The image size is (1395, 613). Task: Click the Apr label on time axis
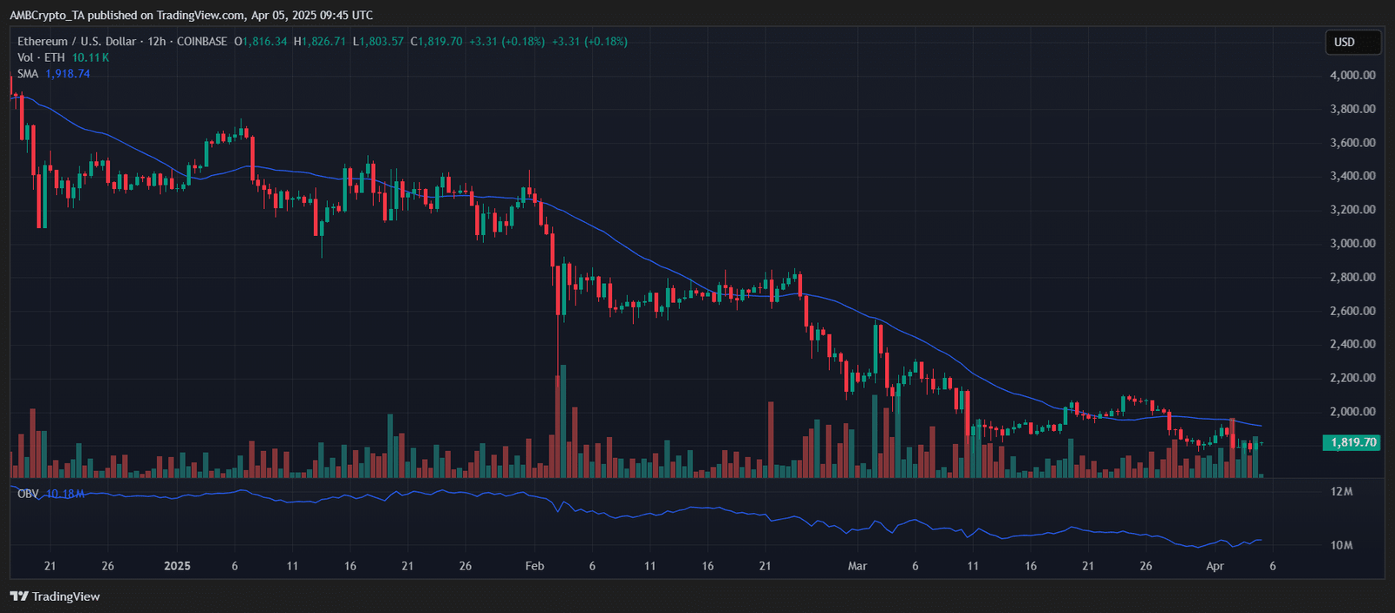pos(1215,566)
